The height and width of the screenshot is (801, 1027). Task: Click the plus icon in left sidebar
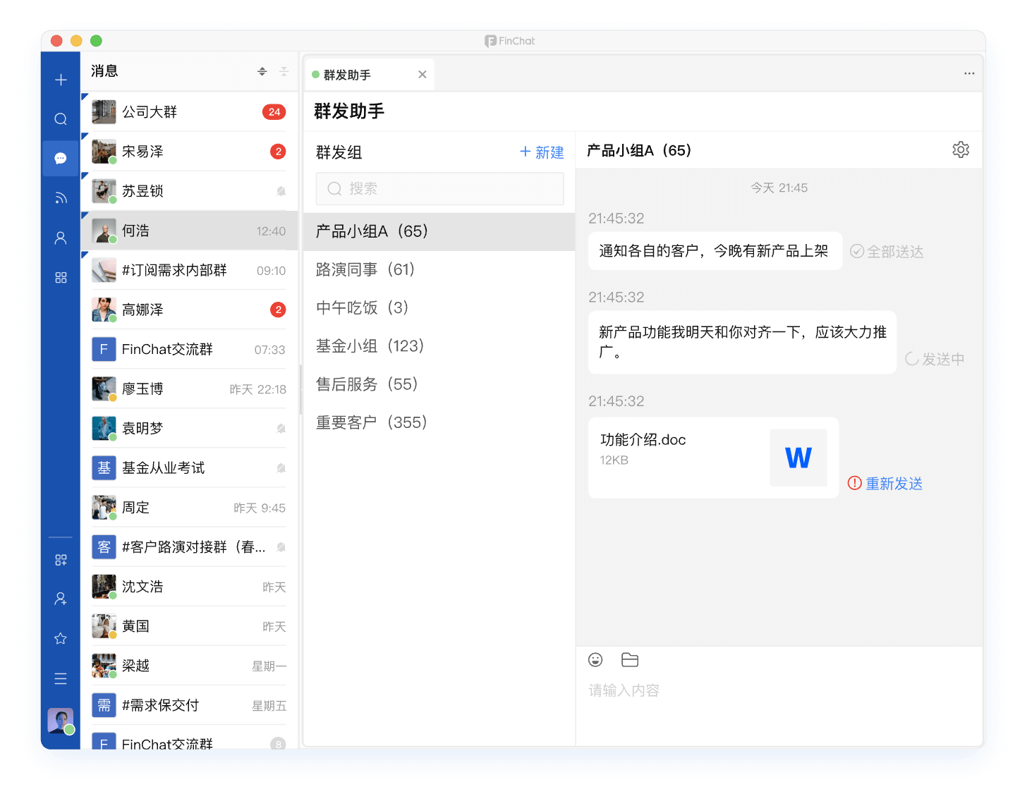(x=61, y=80)
